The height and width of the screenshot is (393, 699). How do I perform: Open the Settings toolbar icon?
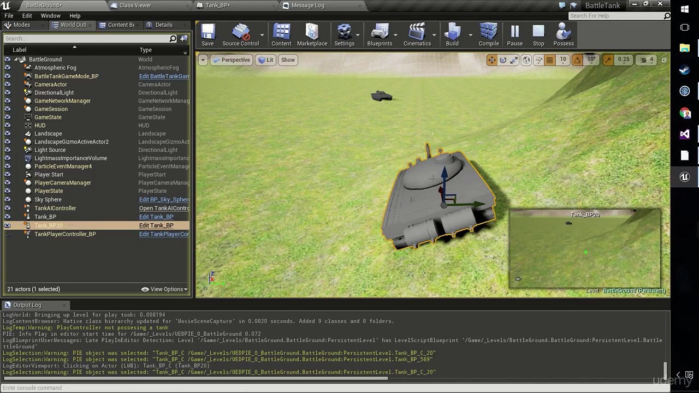[x=344, y=35]
